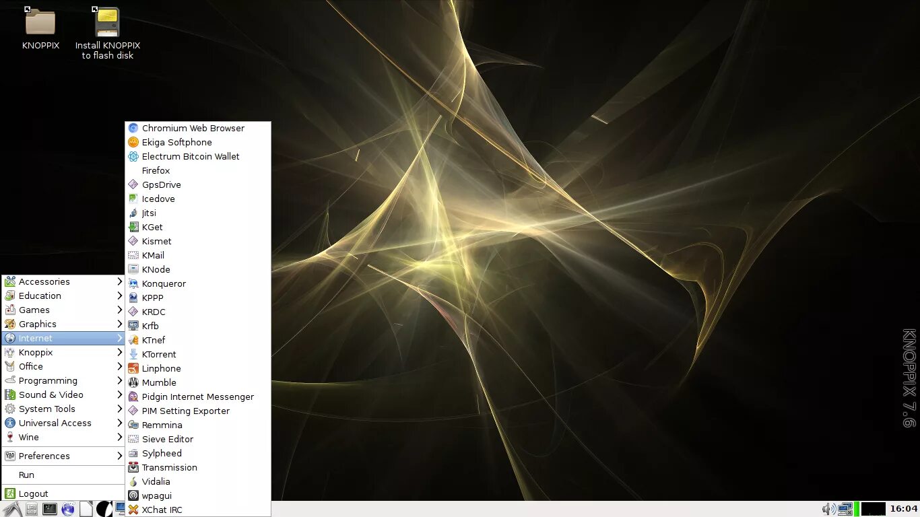The image size is (920, 517).
Task: Launch Konqueror
Action: pyautogui.click(x=198, y=283)
